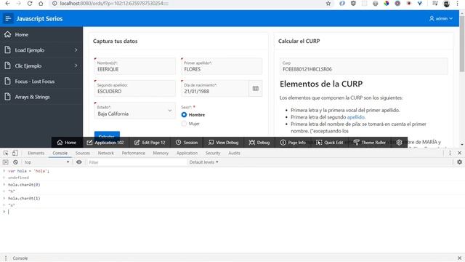Open developer toolbar settings gear
465x262 pixels.
399,143
